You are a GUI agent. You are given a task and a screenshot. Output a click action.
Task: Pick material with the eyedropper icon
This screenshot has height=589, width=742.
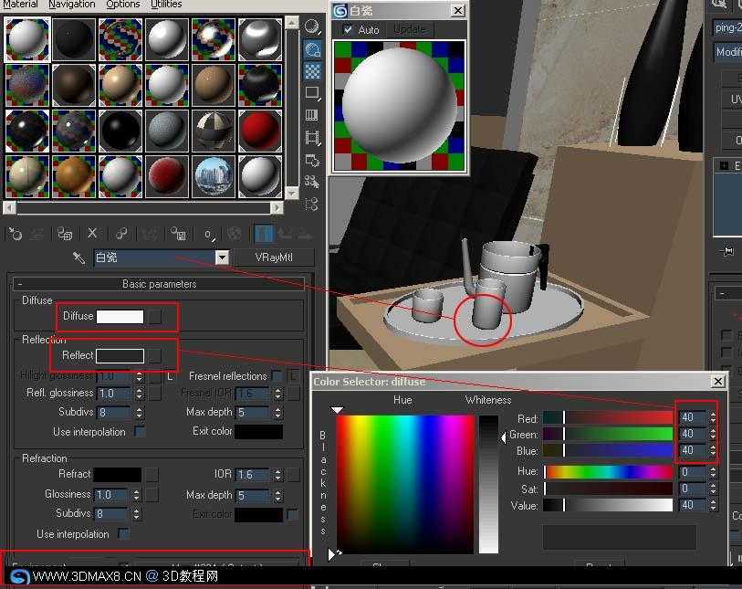[79, 258]
